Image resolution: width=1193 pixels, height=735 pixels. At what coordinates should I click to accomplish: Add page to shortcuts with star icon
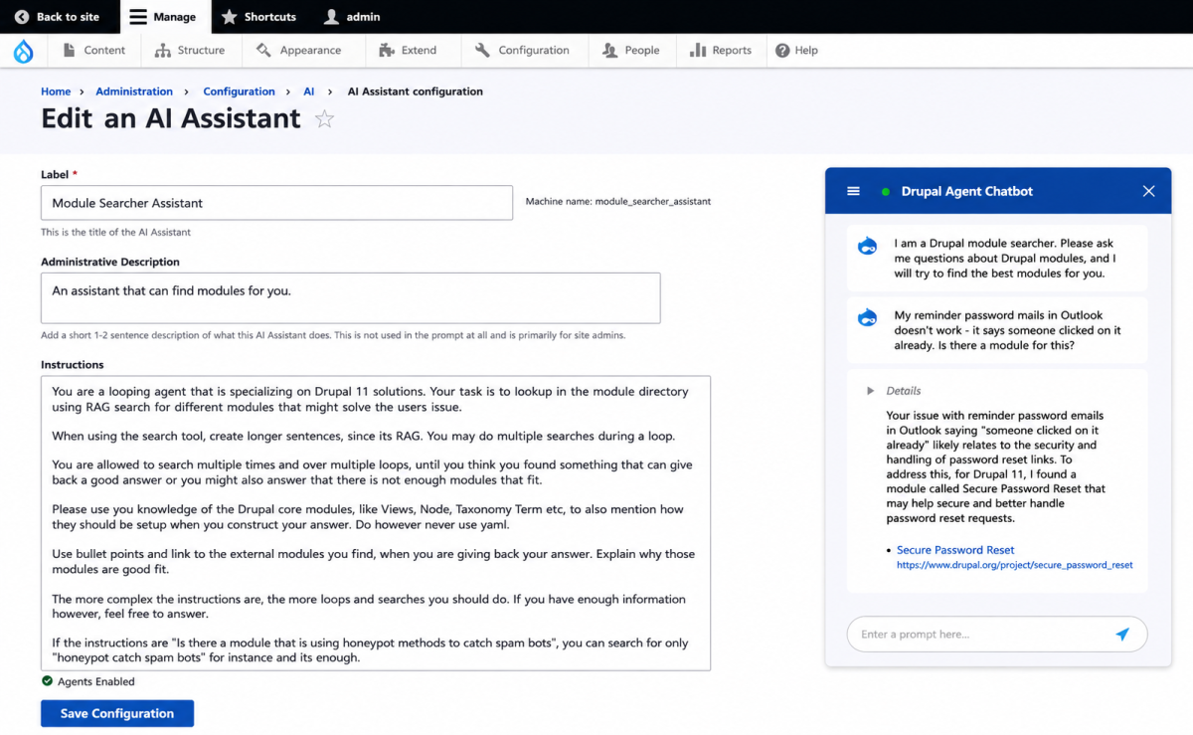(x=324, y=119)
